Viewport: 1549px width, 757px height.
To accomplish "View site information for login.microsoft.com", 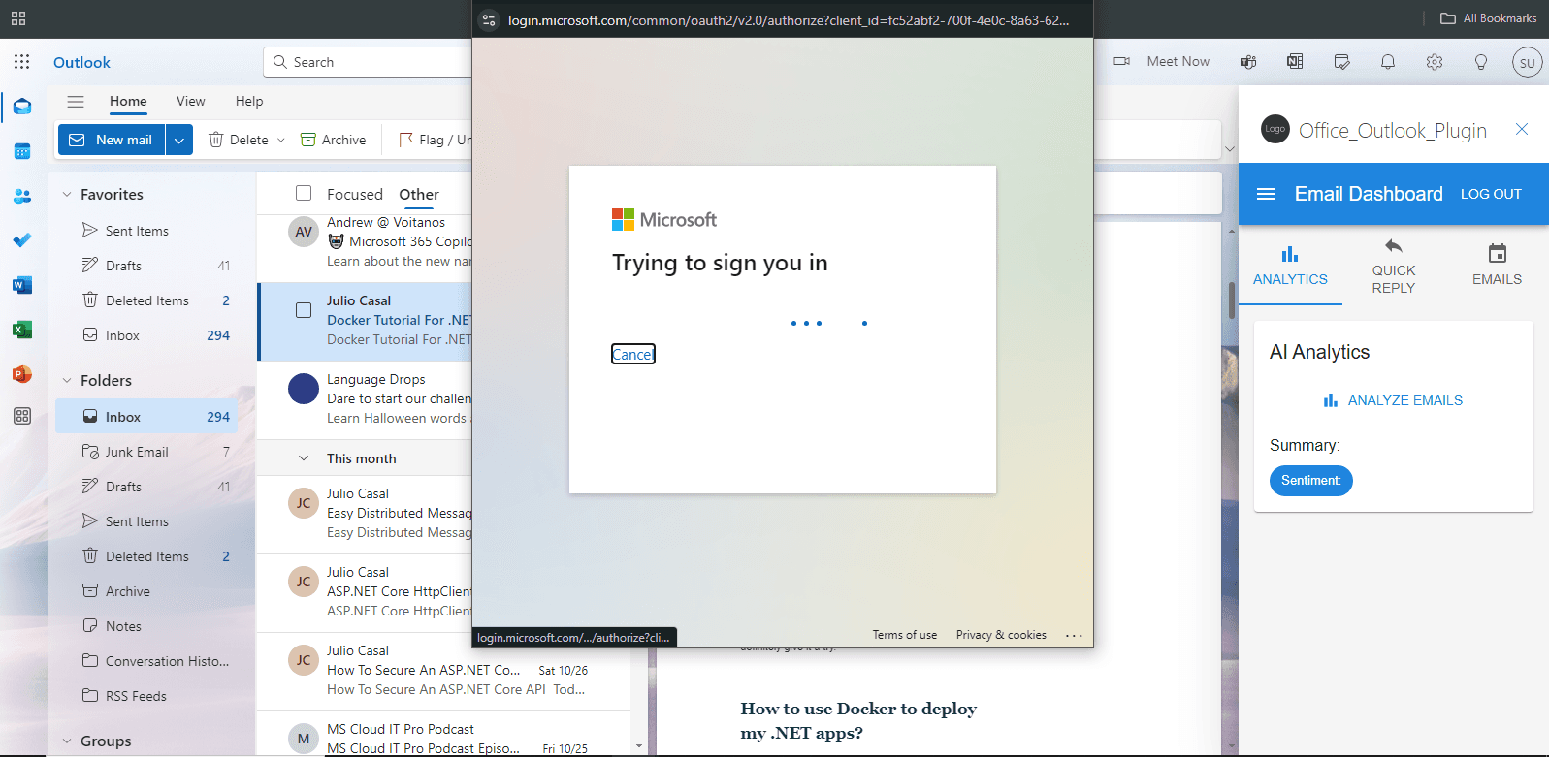I will coord(490,19).
